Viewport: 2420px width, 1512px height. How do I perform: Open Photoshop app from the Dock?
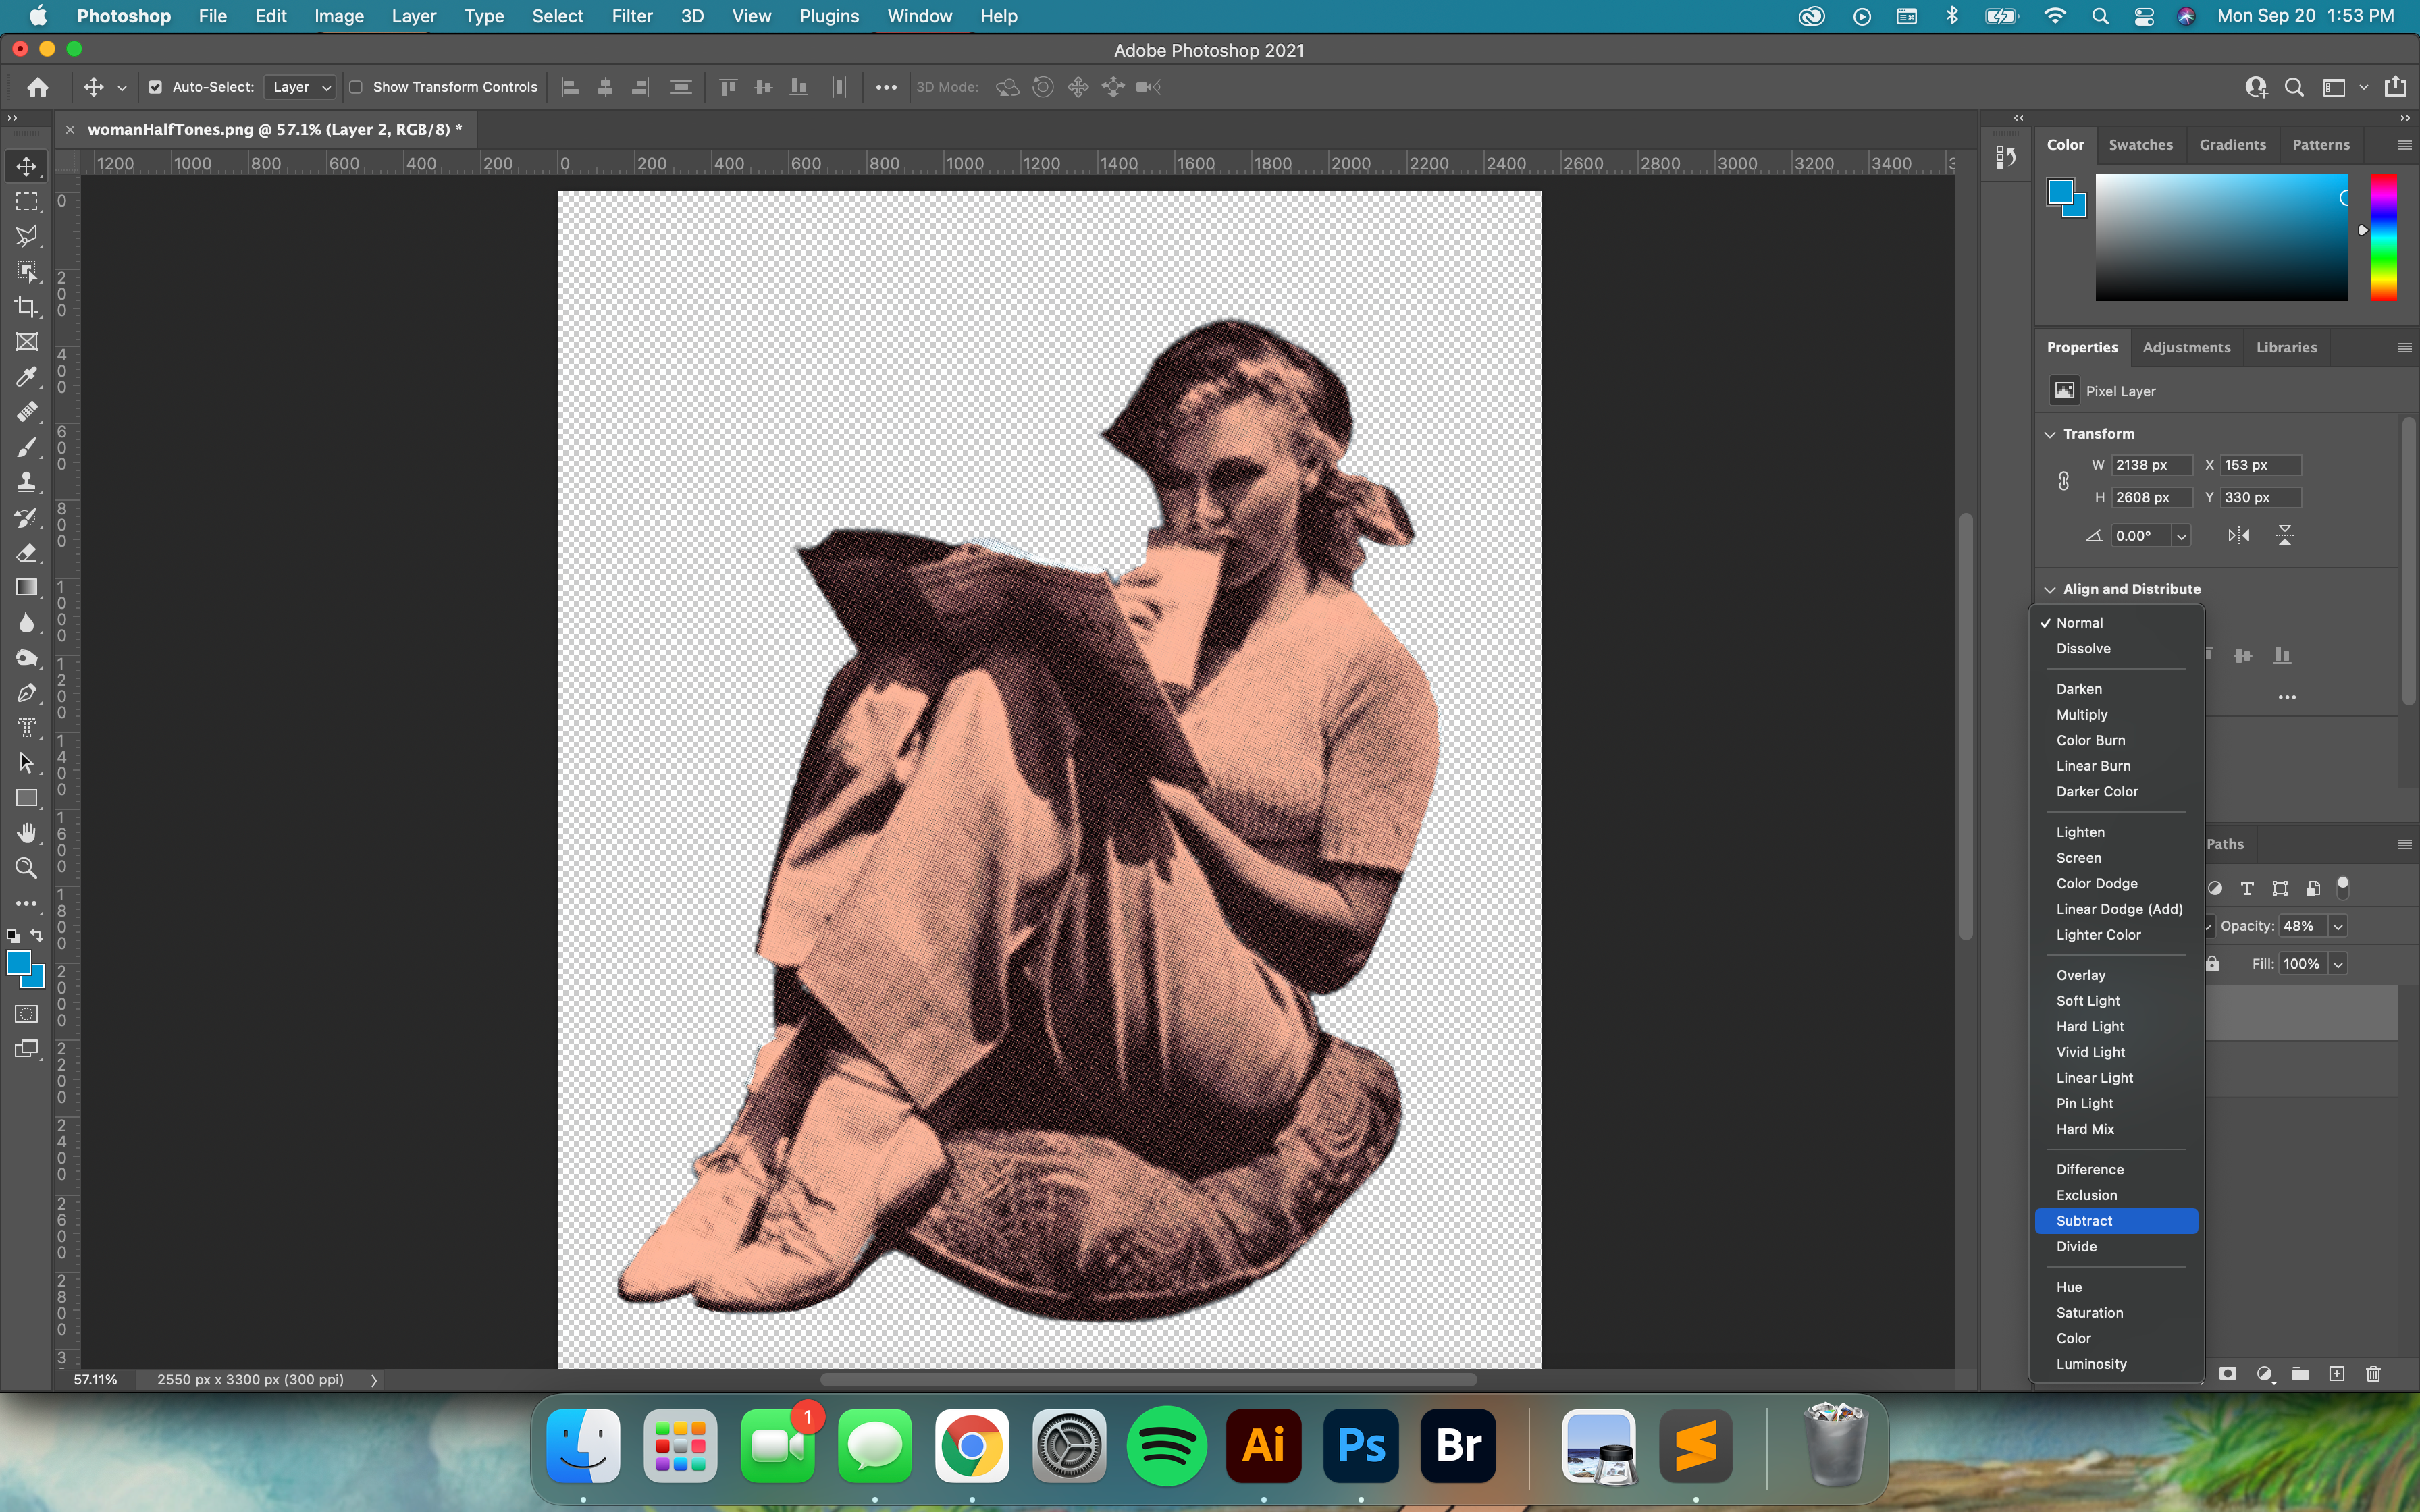point(1360,1446)
